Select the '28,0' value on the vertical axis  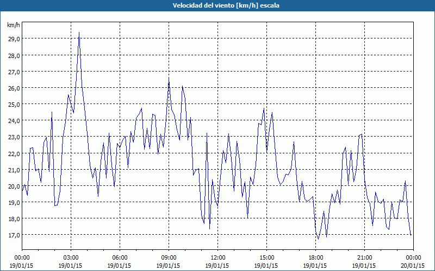tap(14, 55)
